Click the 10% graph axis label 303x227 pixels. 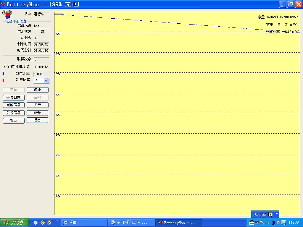pyautogui.click(x=58, y=196)
